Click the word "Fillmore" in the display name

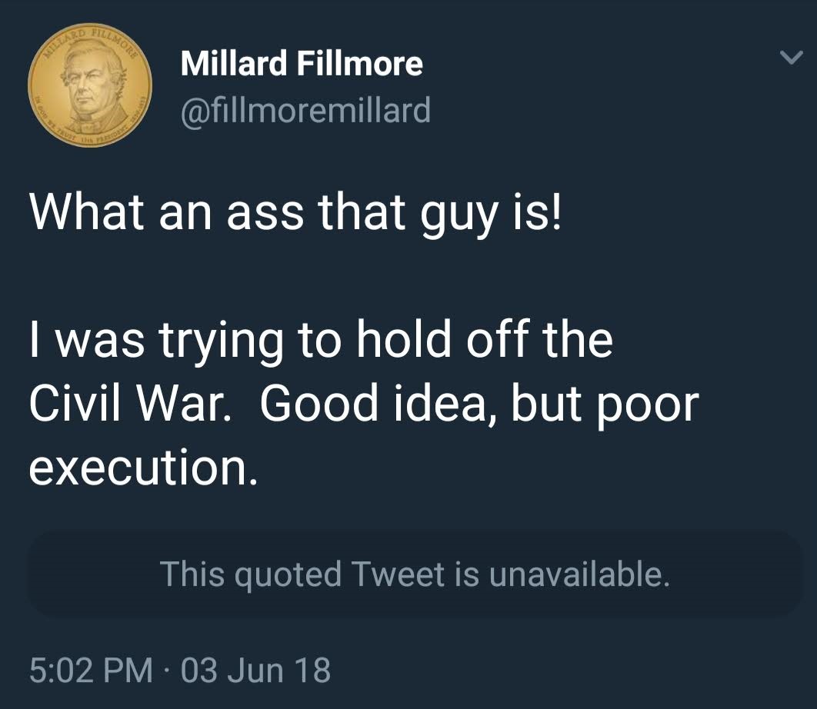tap(360, 64)
